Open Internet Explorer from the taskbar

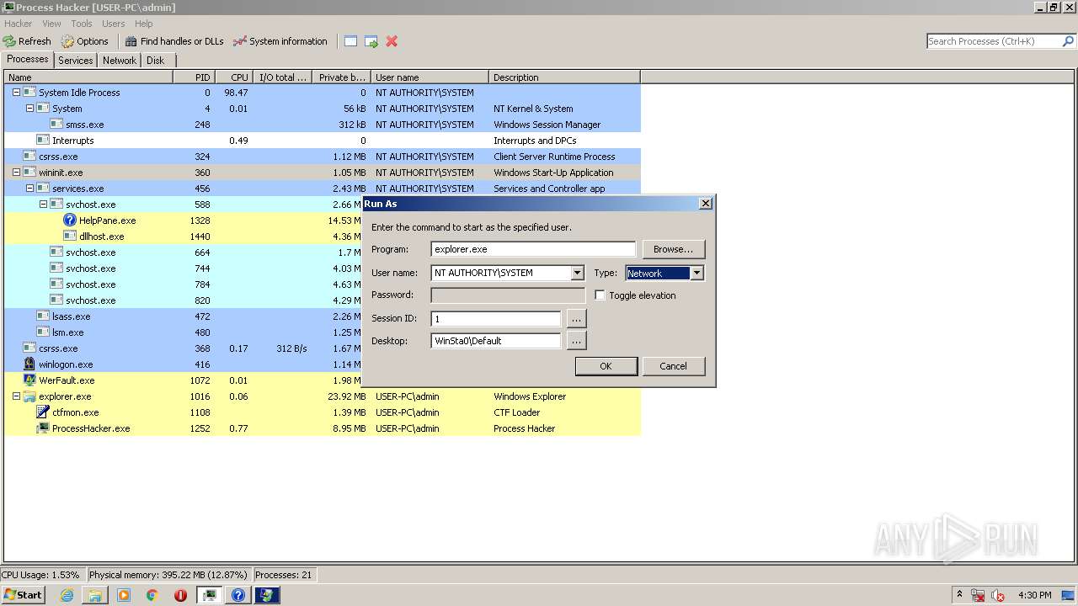point(67,595)
